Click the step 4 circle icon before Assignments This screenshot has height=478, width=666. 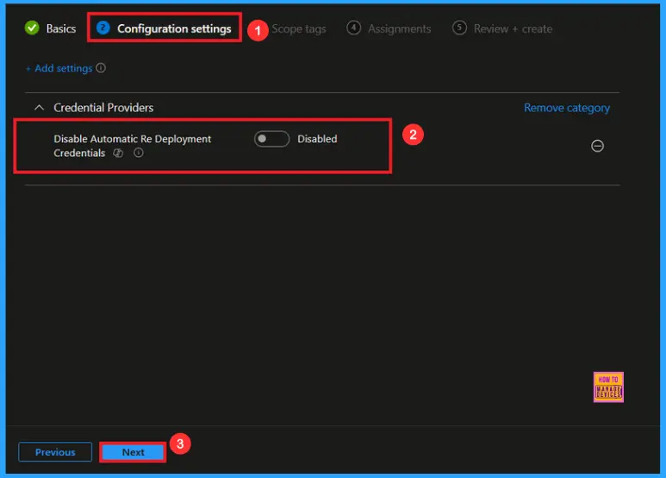(353, 28)
